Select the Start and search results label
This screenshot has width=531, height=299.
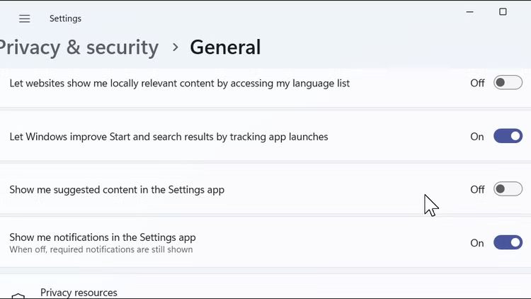point(169,136)
